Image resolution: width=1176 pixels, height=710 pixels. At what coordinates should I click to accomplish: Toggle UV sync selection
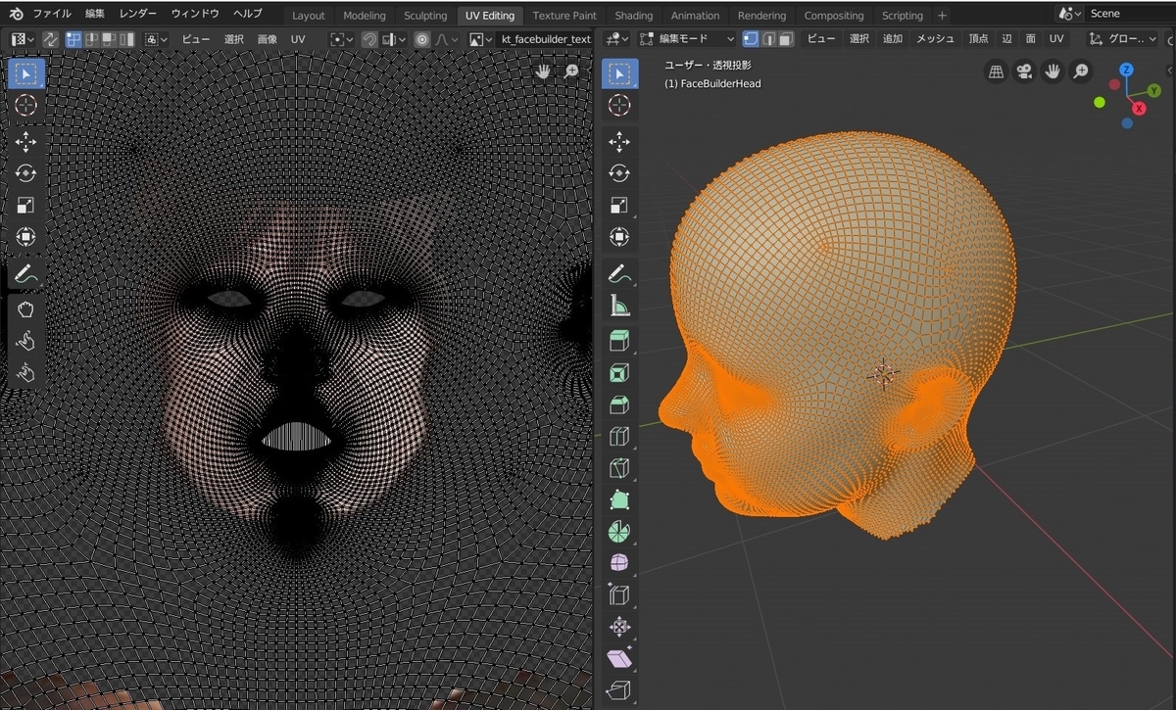[x=50, y=39]
